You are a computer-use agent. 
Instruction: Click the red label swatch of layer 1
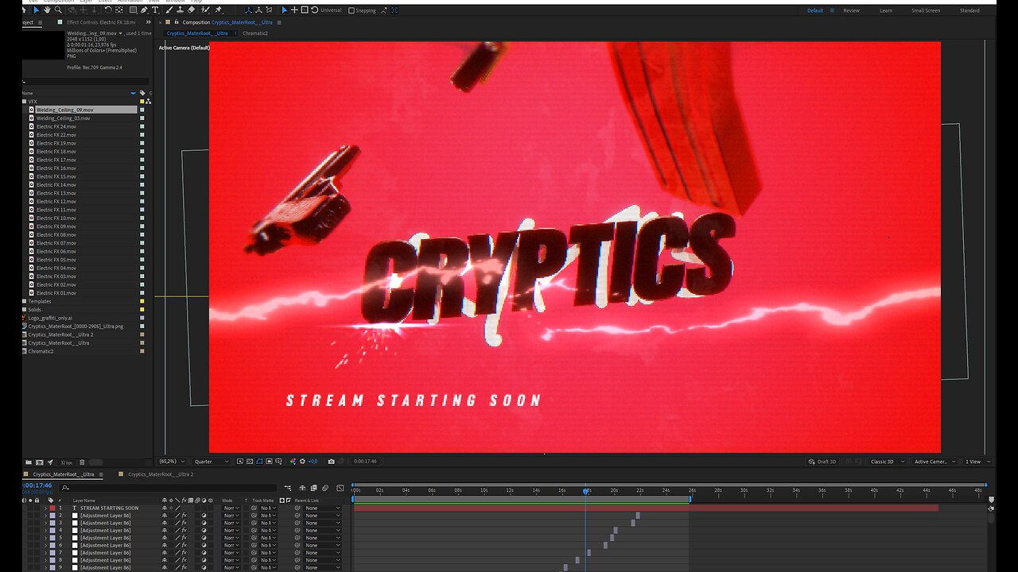point(52,508)
